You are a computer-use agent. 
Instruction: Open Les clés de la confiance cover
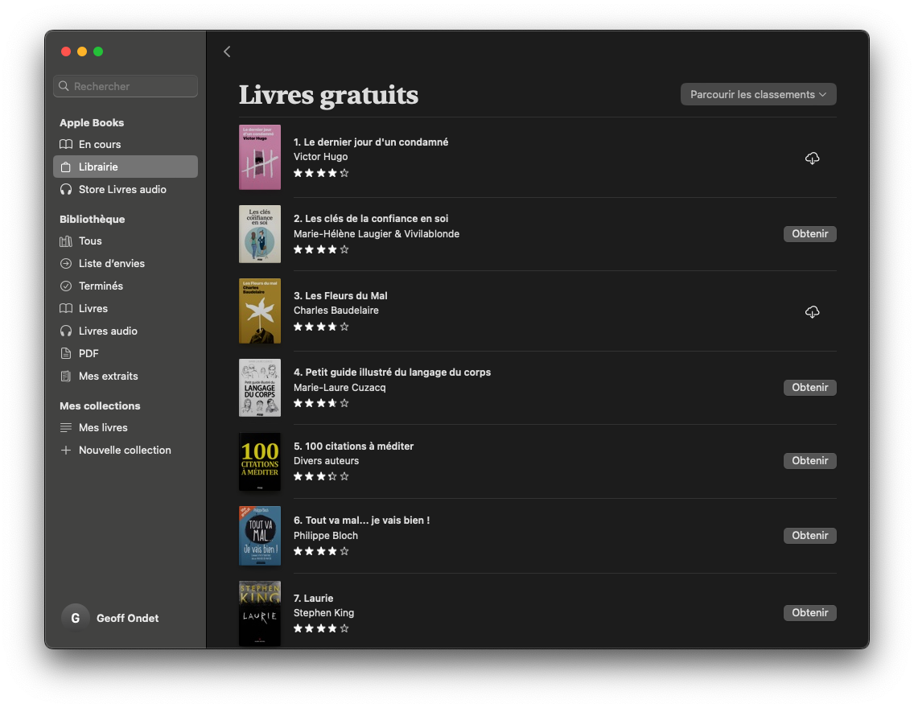click(259, 233)
